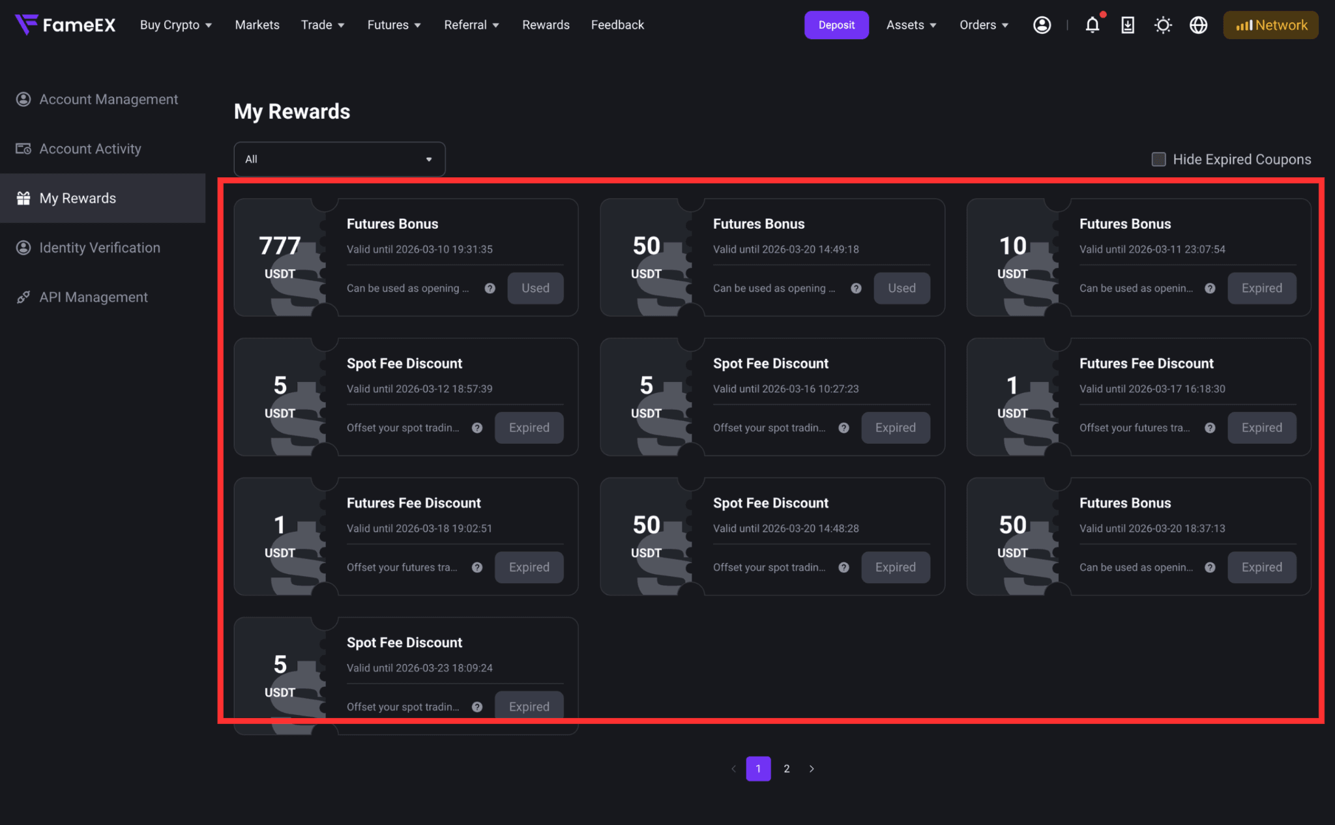Go to page 2 of rewards
Viewport: 1335px width, 825px height.
[787, 769]
